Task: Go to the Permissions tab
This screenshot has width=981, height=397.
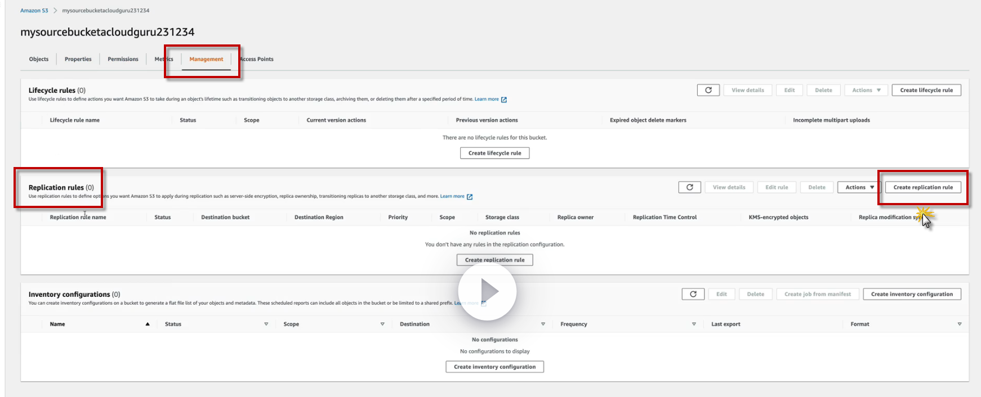Action: (x=123, y=59)
